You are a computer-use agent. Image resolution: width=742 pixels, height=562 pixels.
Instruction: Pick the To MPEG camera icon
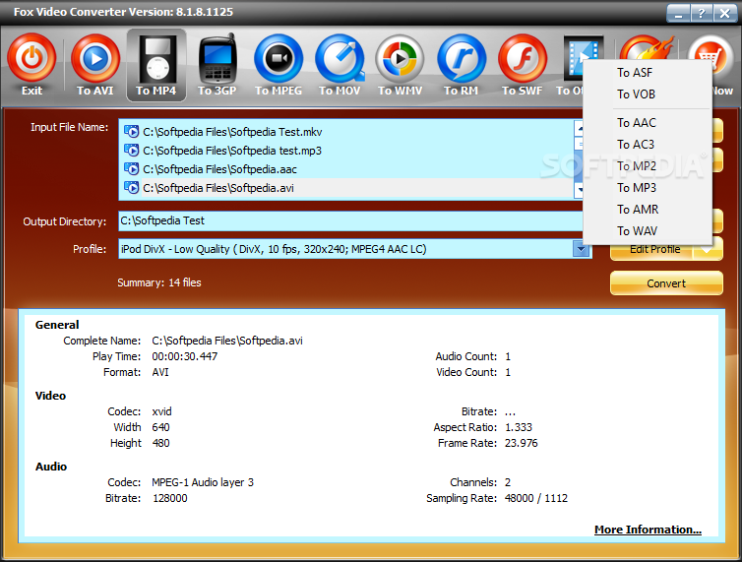pyautogui.click(x=278, y=59)
